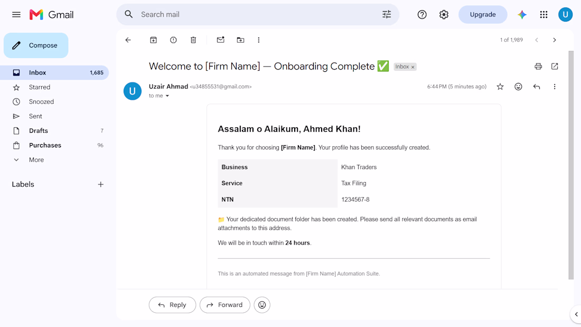The width and height of the screenshot is (581, 327).
Task: Show search options filter icon
Action: click(387, 14)
